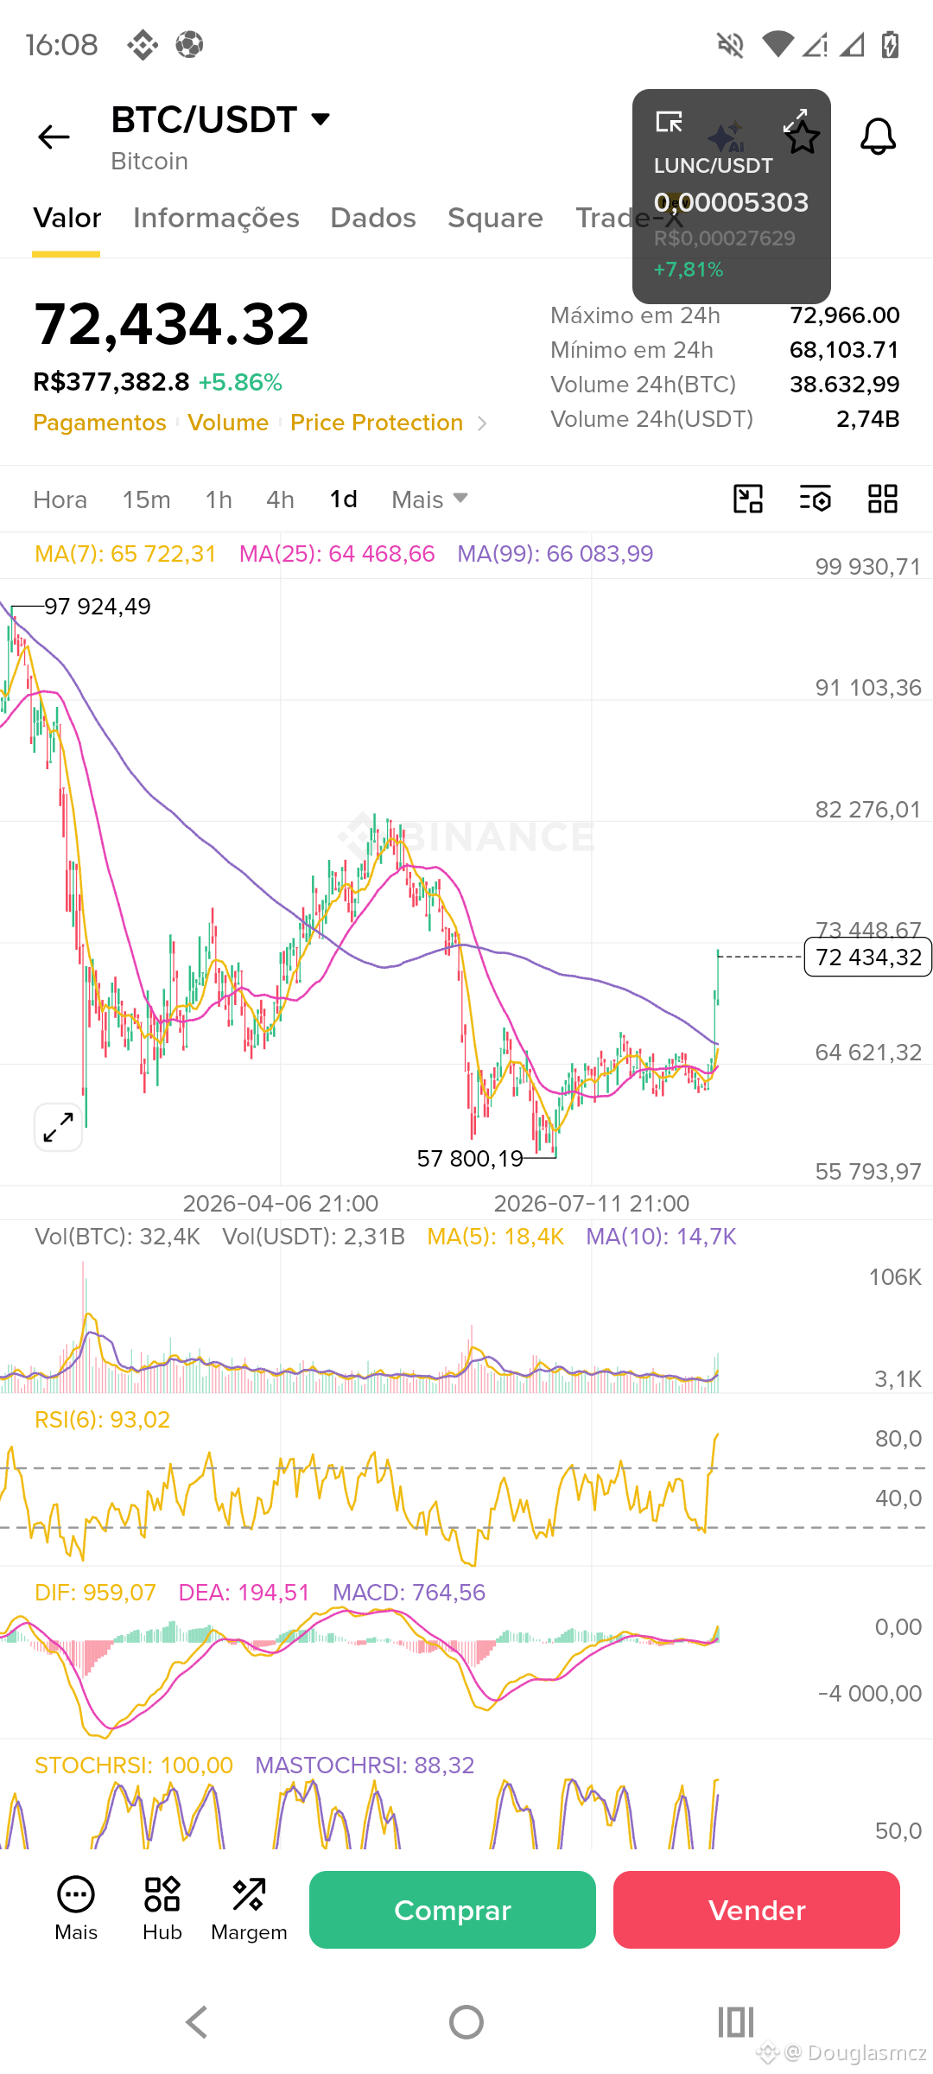933x2074 pixels.
Task: Tap the Vender button
Action: coord(757,1910)
